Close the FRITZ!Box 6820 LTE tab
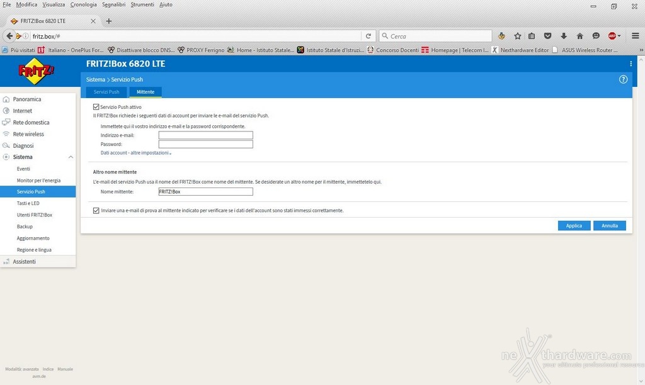Screen dimensions: 645x385 [x=93, y=21]
